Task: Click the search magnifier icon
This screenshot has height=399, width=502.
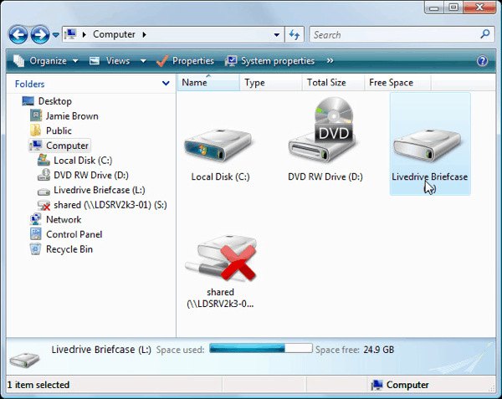Action: [x=485, y=34]
